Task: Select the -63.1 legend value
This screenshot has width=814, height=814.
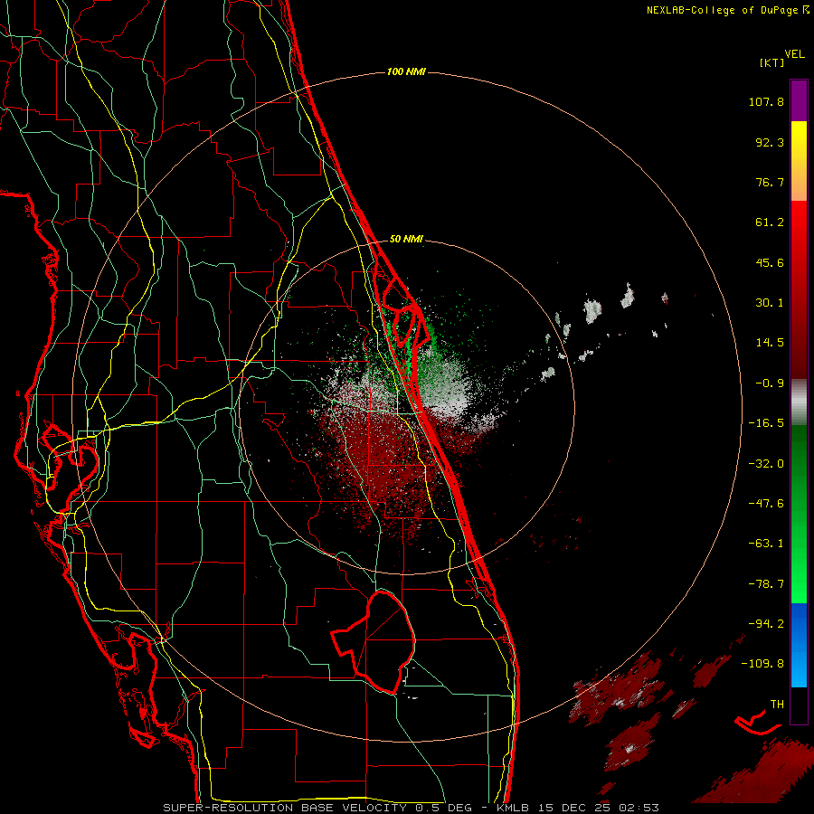Action: [x=766, y=544]
